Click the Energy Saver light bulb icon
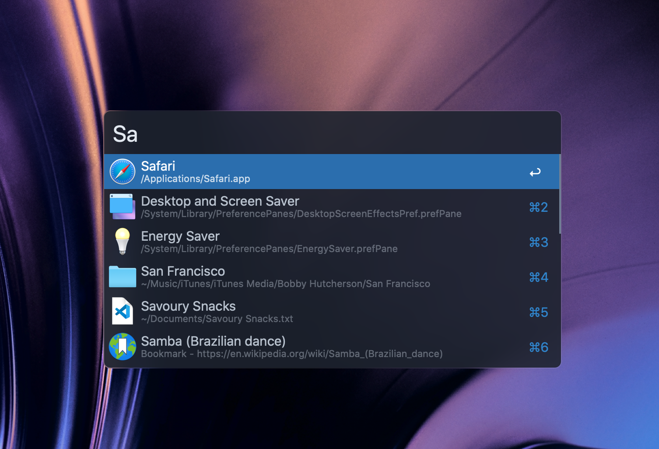The image size is (659, 449). [123, 241]
